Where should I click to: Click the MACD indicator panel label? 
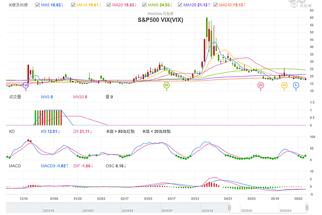click(15, 166)
